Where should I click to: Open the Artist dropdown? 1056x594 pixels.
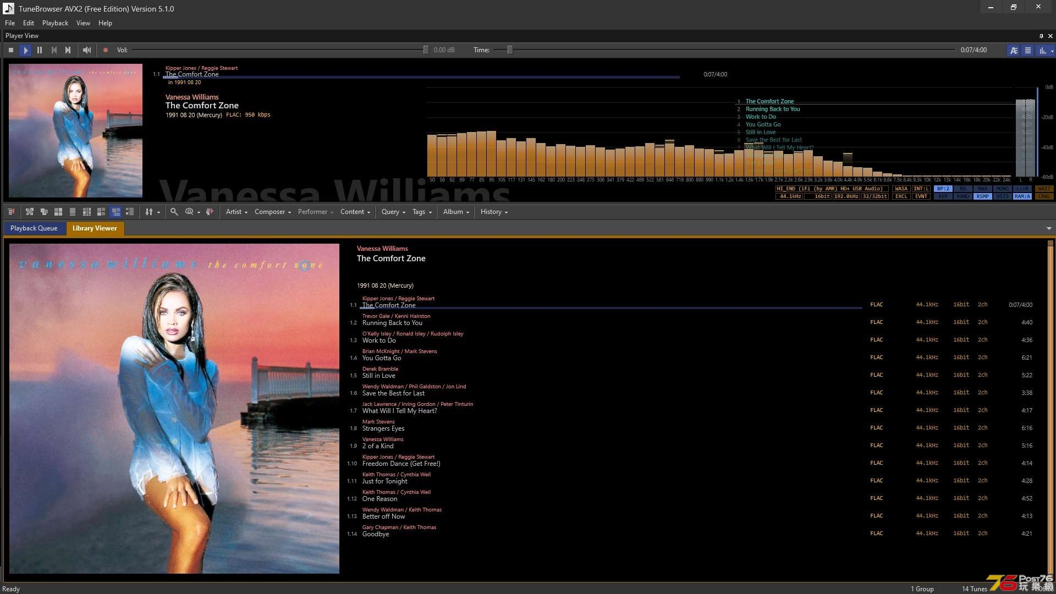point(237,212)
